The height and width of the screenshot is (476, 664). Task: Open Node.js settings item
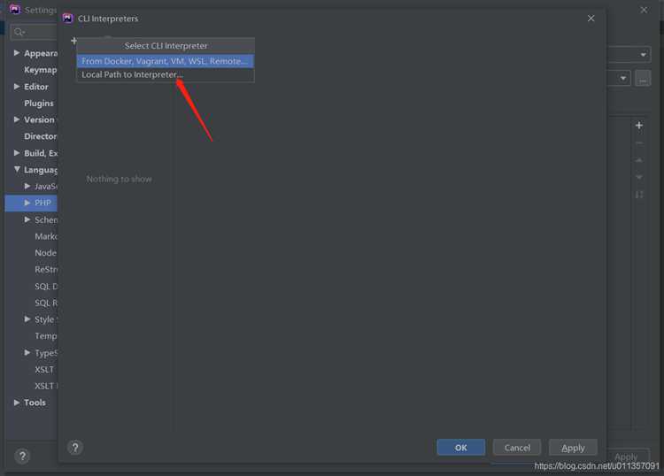(45, 252)
